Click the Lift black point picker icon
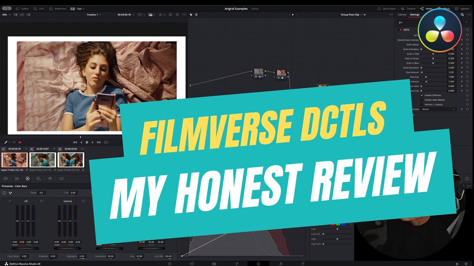474x266 pixels. click(10, 201)
